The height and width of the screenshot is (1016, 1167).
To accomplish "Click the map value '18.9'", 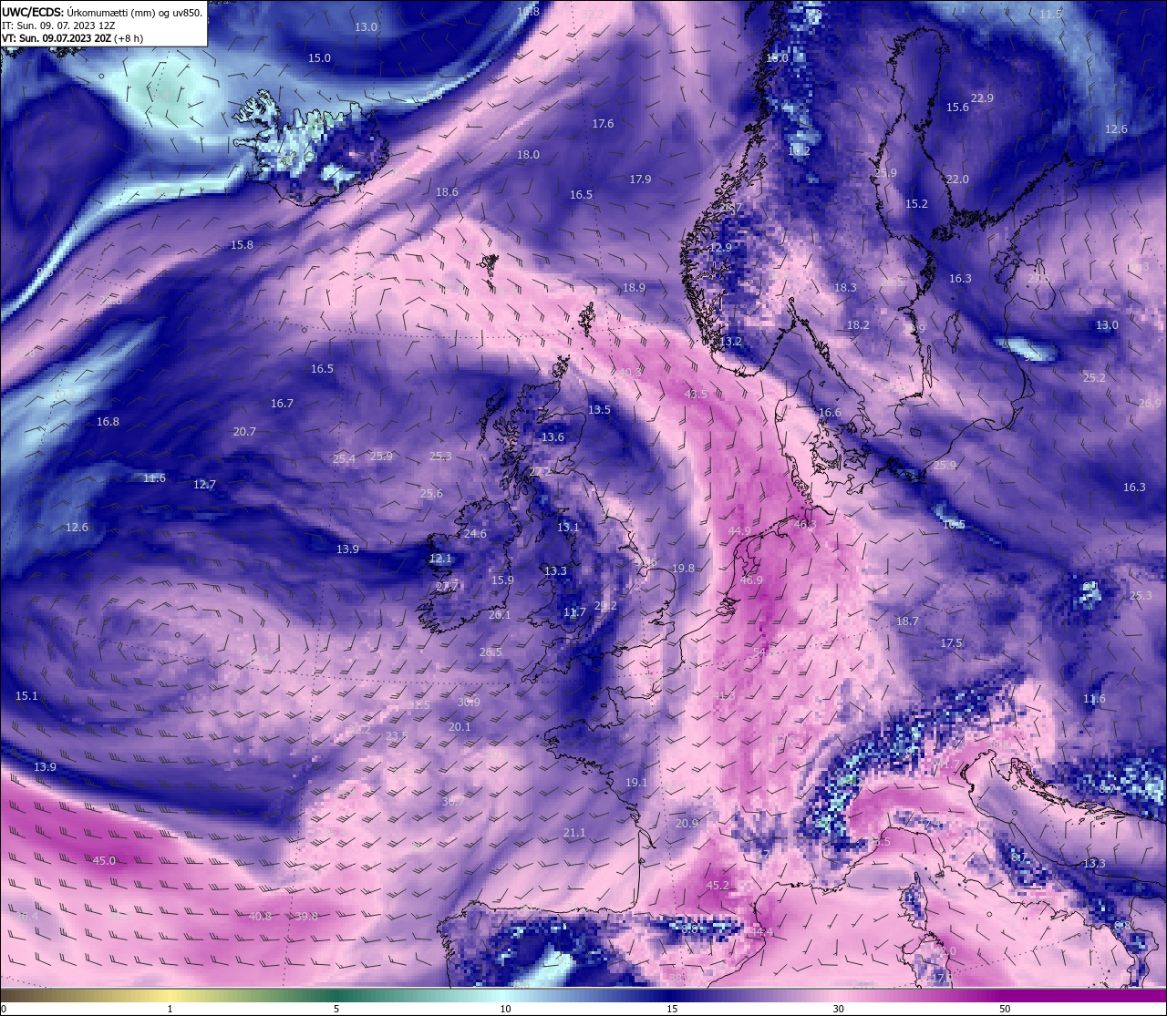I will coord(634,288).
